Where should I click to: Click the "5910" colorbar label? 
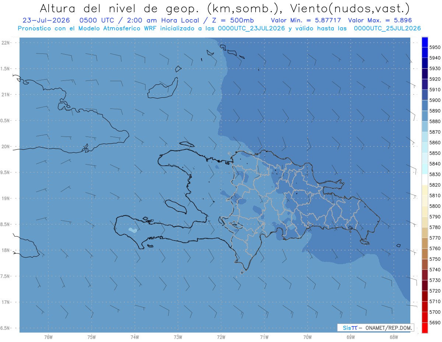click(435, 90)
